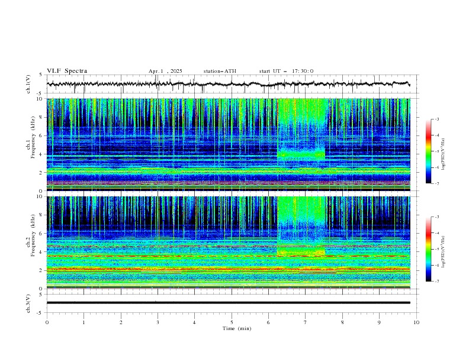Select the date text "Apr. 1 , 2025"

(165, 71)
